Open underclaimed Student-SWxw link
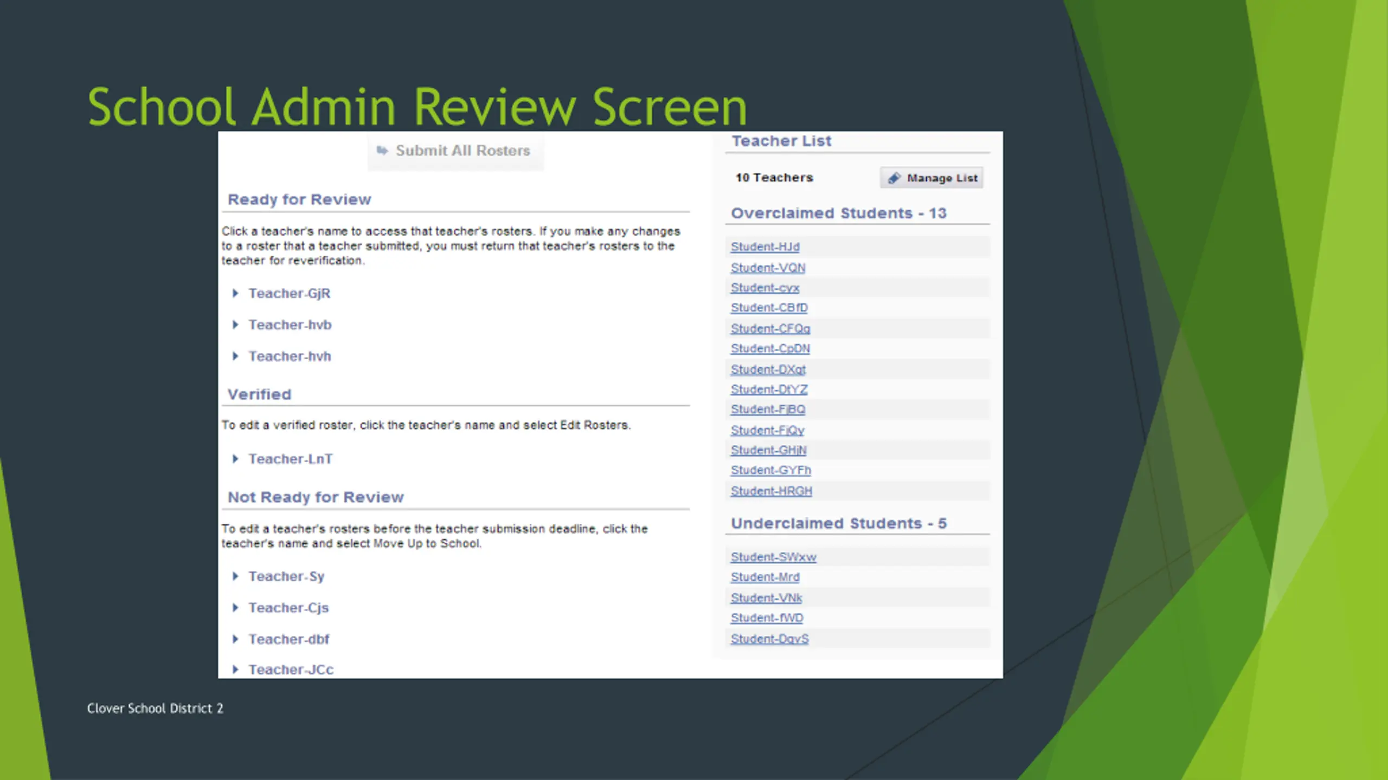 (773, 557)
